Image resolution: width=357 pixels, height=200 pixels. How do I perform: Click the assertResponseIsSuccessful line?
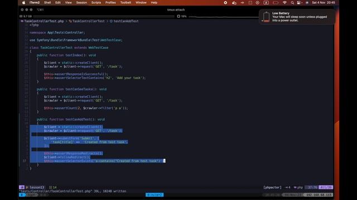coord(76,74)
